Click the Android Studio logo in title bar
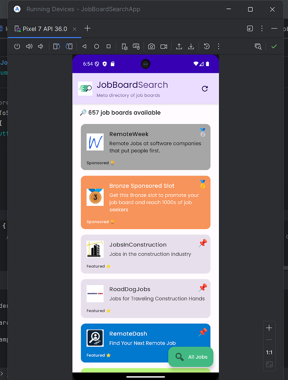The width and height of the screenshot is (288, 380). [x=17, y=9]
